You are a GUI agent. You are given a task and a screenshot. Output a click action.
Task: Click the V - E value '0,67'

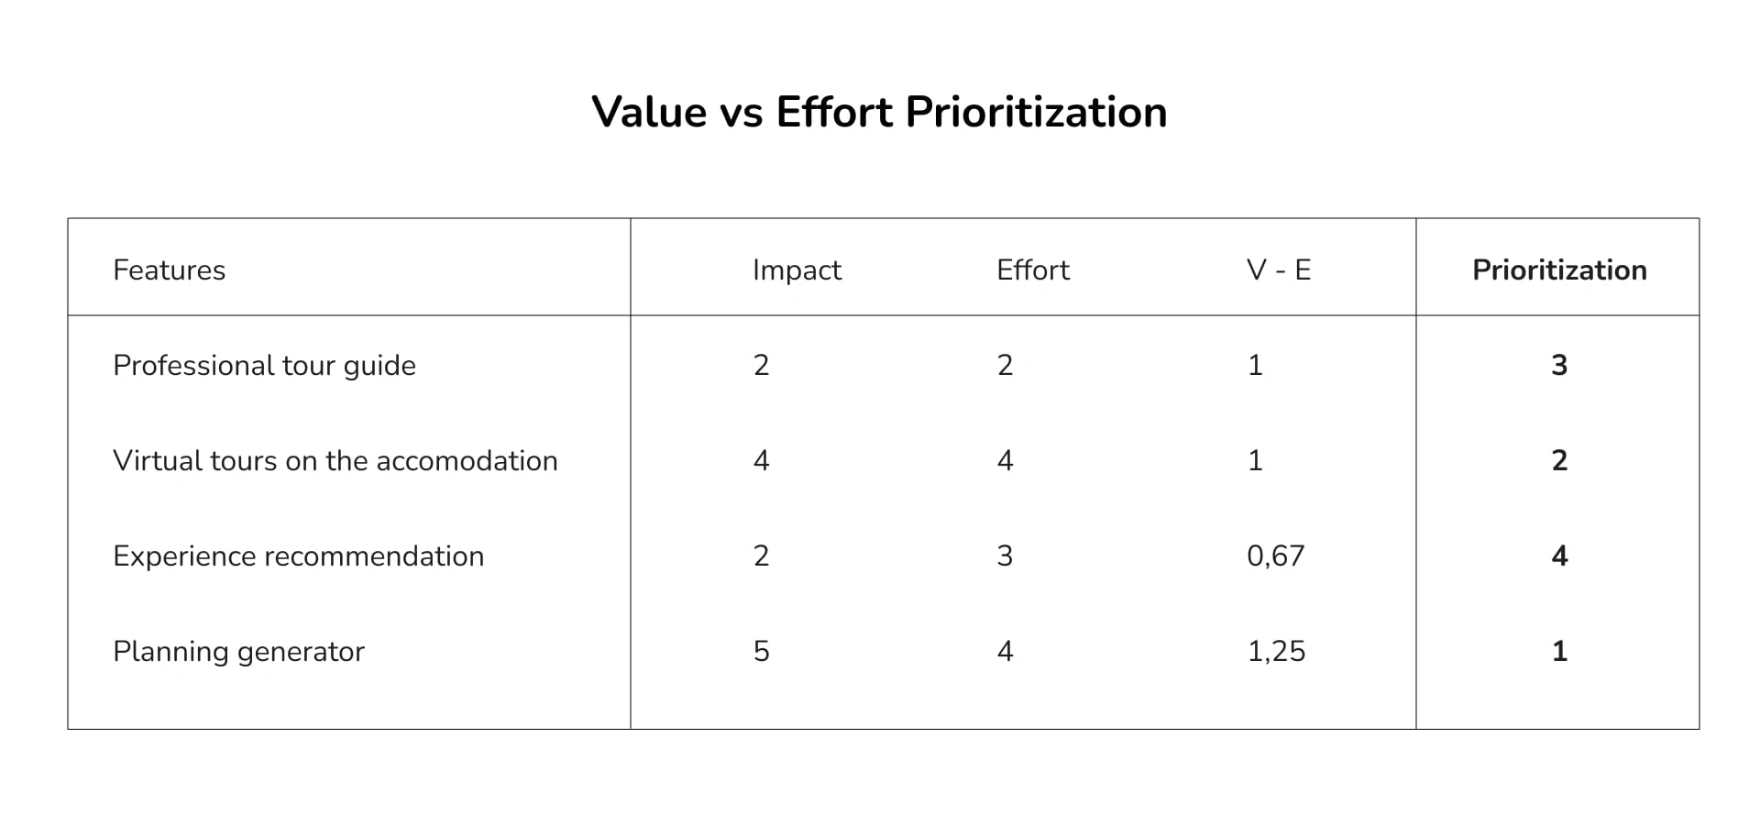[1275, 556]
